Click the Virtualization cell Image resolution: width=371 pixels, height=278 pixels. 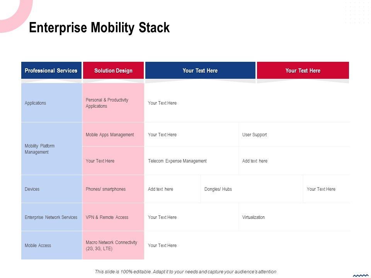(x=254, y=217)
